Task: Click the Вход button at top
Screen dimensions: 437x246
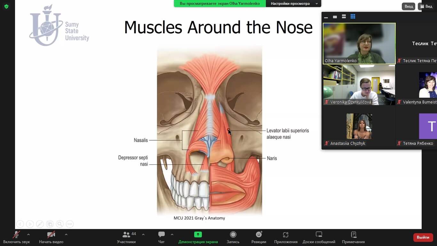Action: (x=409, y=6)
